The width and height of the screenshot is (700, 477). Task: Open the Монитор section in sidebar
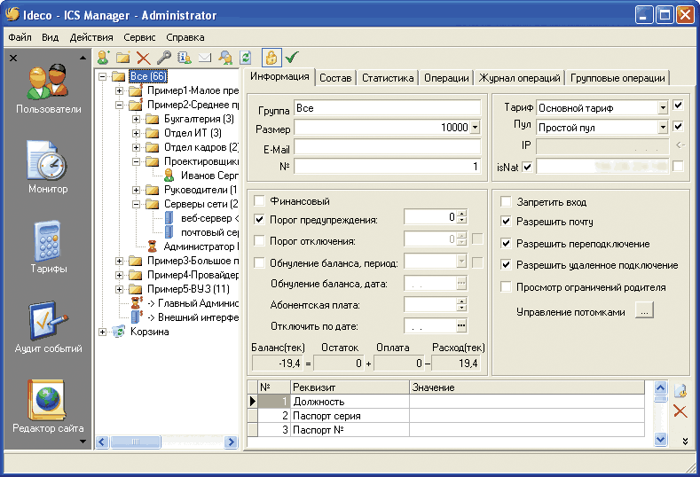(x=47, y=166)
